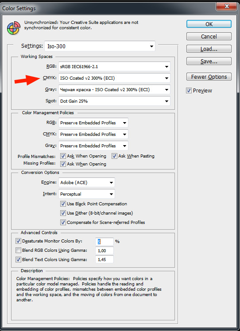
Task: Click the OK button
Action: click(209, 24)
